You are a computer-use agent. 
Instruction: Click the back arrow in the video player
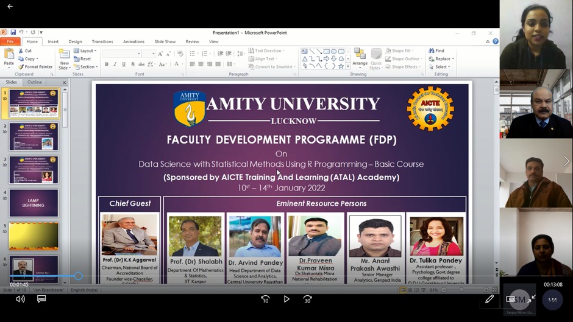(10, 6)
